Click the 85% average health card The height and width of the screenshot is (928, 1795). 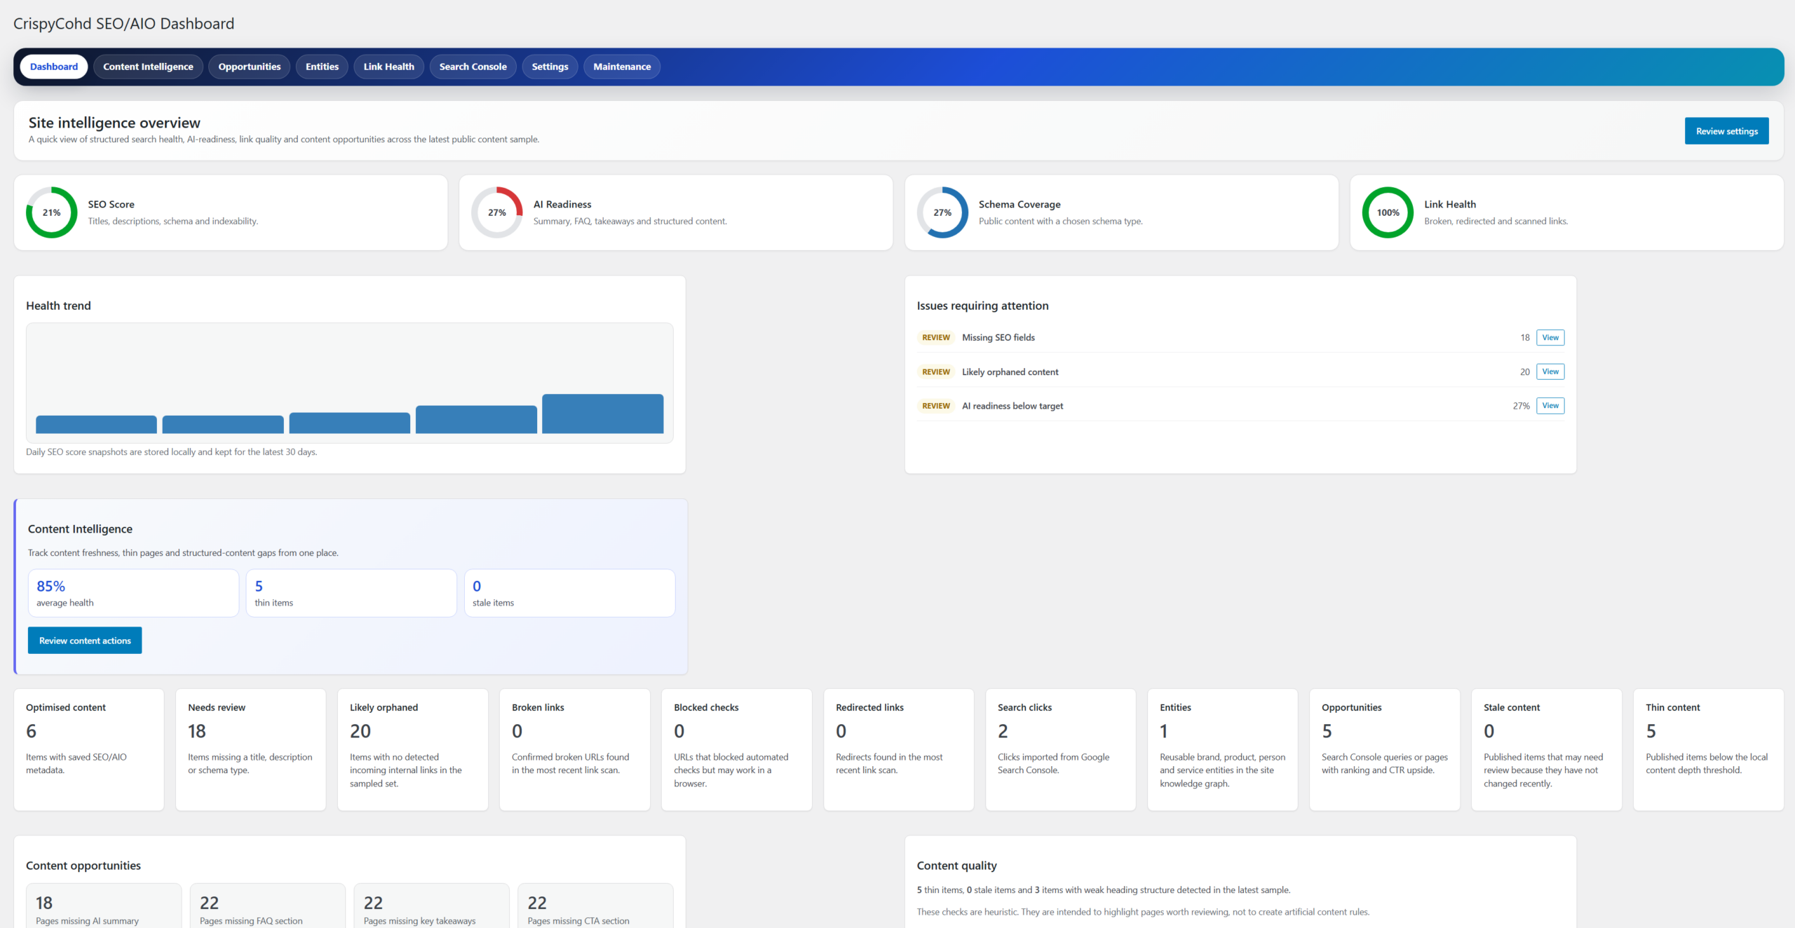coord(133,593)
